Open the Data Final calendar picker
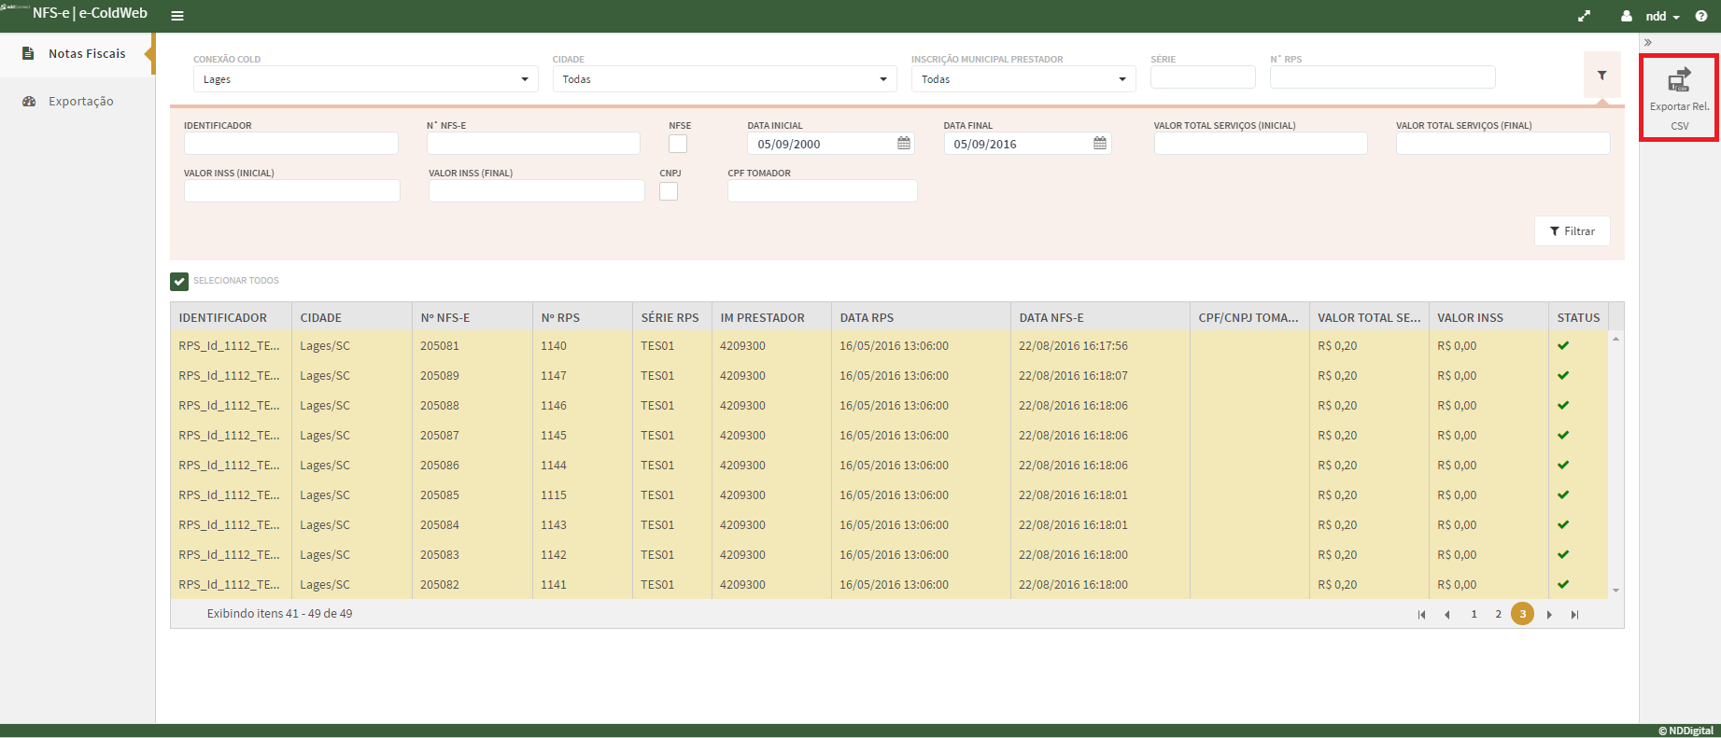Screen dimensions: 1721x738 [1099, 144]
